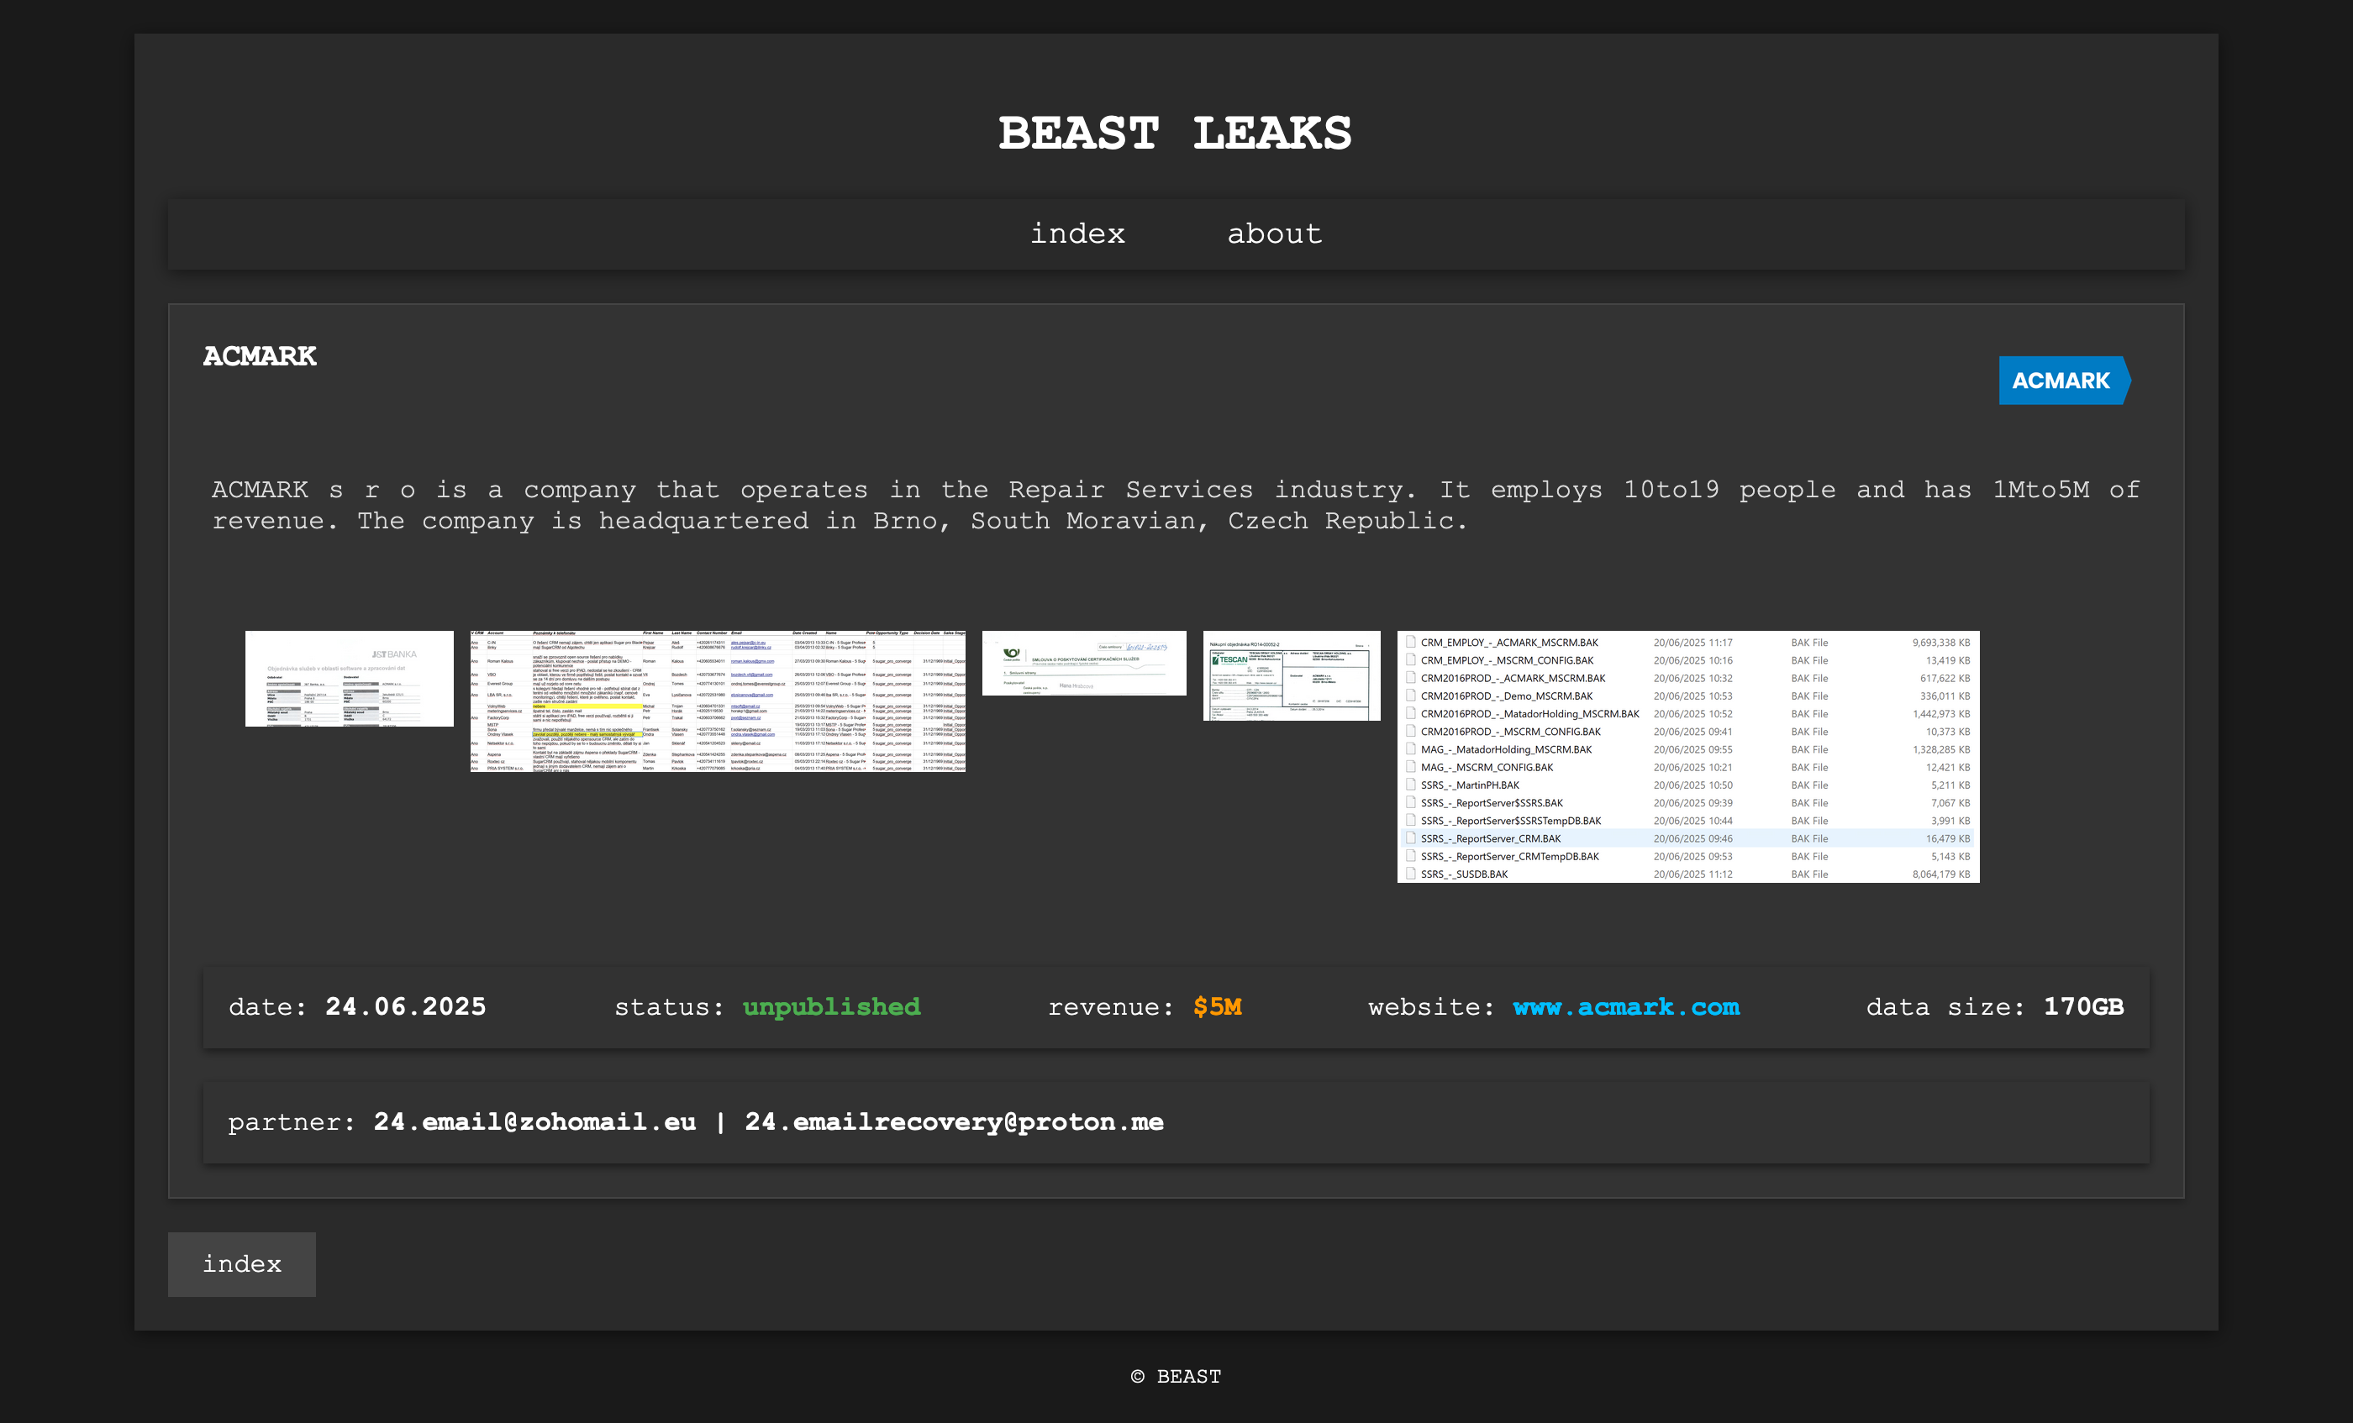Click the 8,064,179 KB file size
This screenshot has height=1423, width=2353.
1940,874
